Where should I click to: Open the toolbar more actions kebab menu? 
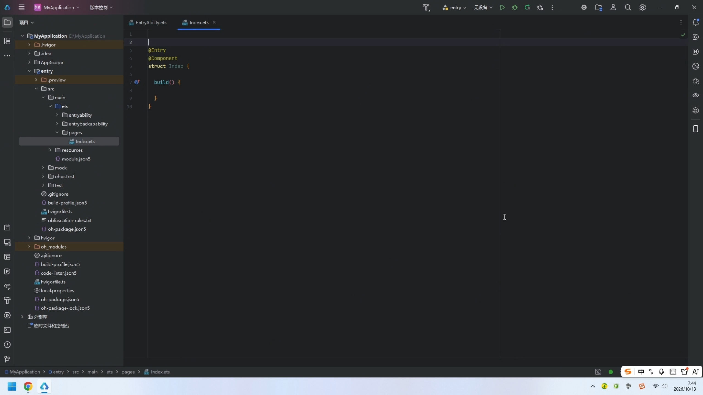pyautogui.click(x=552, y=7)
